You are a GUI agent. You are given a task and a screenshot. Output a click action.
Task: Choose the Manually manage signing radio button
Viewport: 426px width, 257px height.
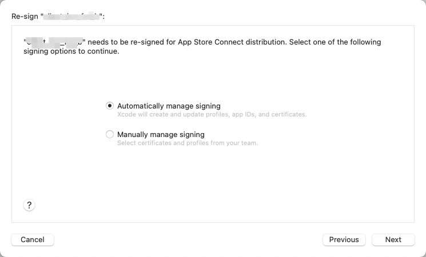tap(109, 134)
